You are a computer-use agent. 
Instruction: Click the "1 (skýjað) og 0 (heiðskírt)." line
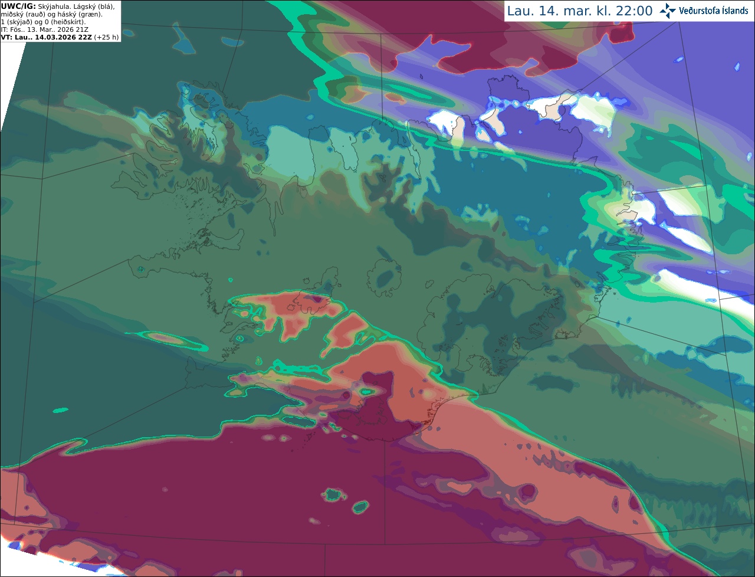(x=43, y=22)
